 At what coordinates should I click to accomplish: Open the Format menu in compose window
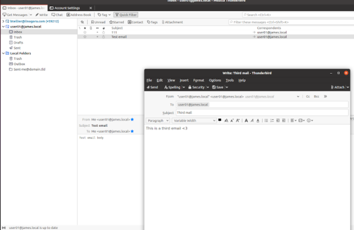(198, 80)
